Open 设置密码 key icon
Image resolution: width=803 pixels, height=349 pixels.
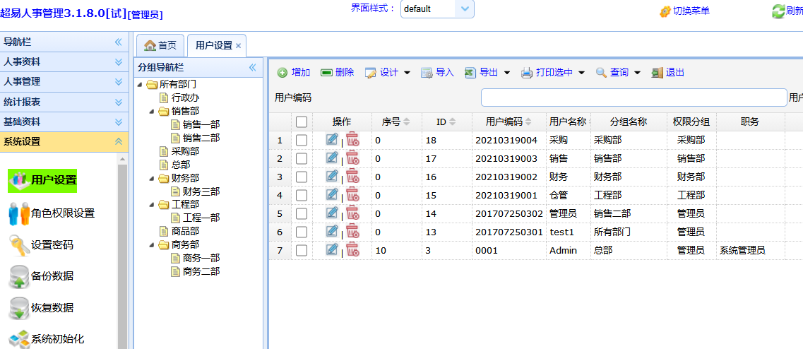tap(20, 245)
